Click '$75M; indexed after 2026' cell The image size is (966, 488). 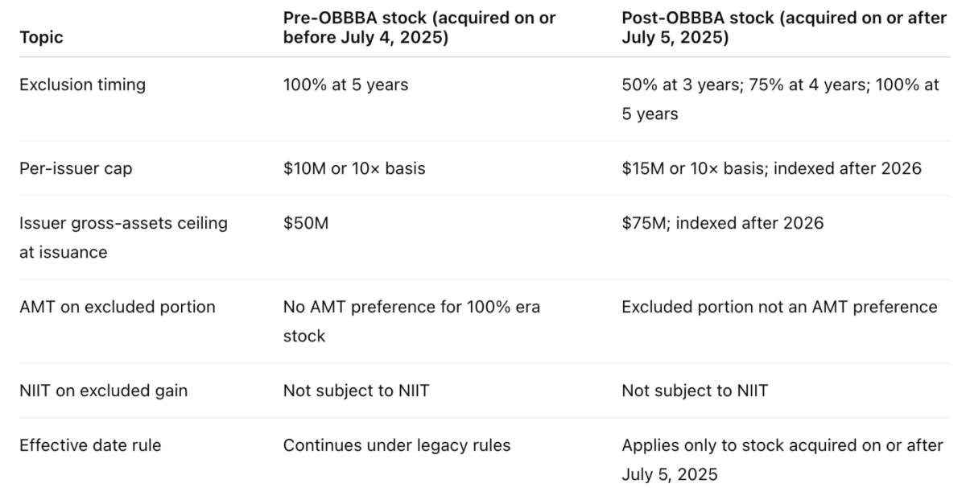click(722, 223)
